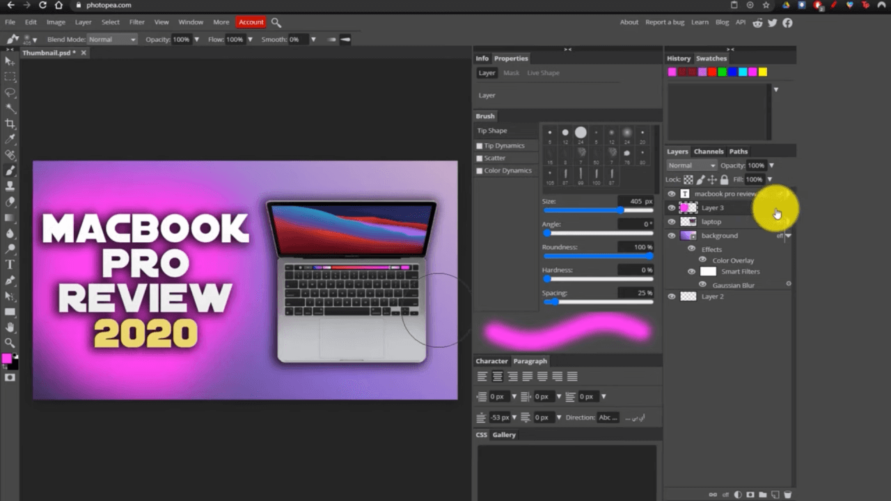The image size is (891, 501).
Task: Open the Learn link
Action: (700, 22)
